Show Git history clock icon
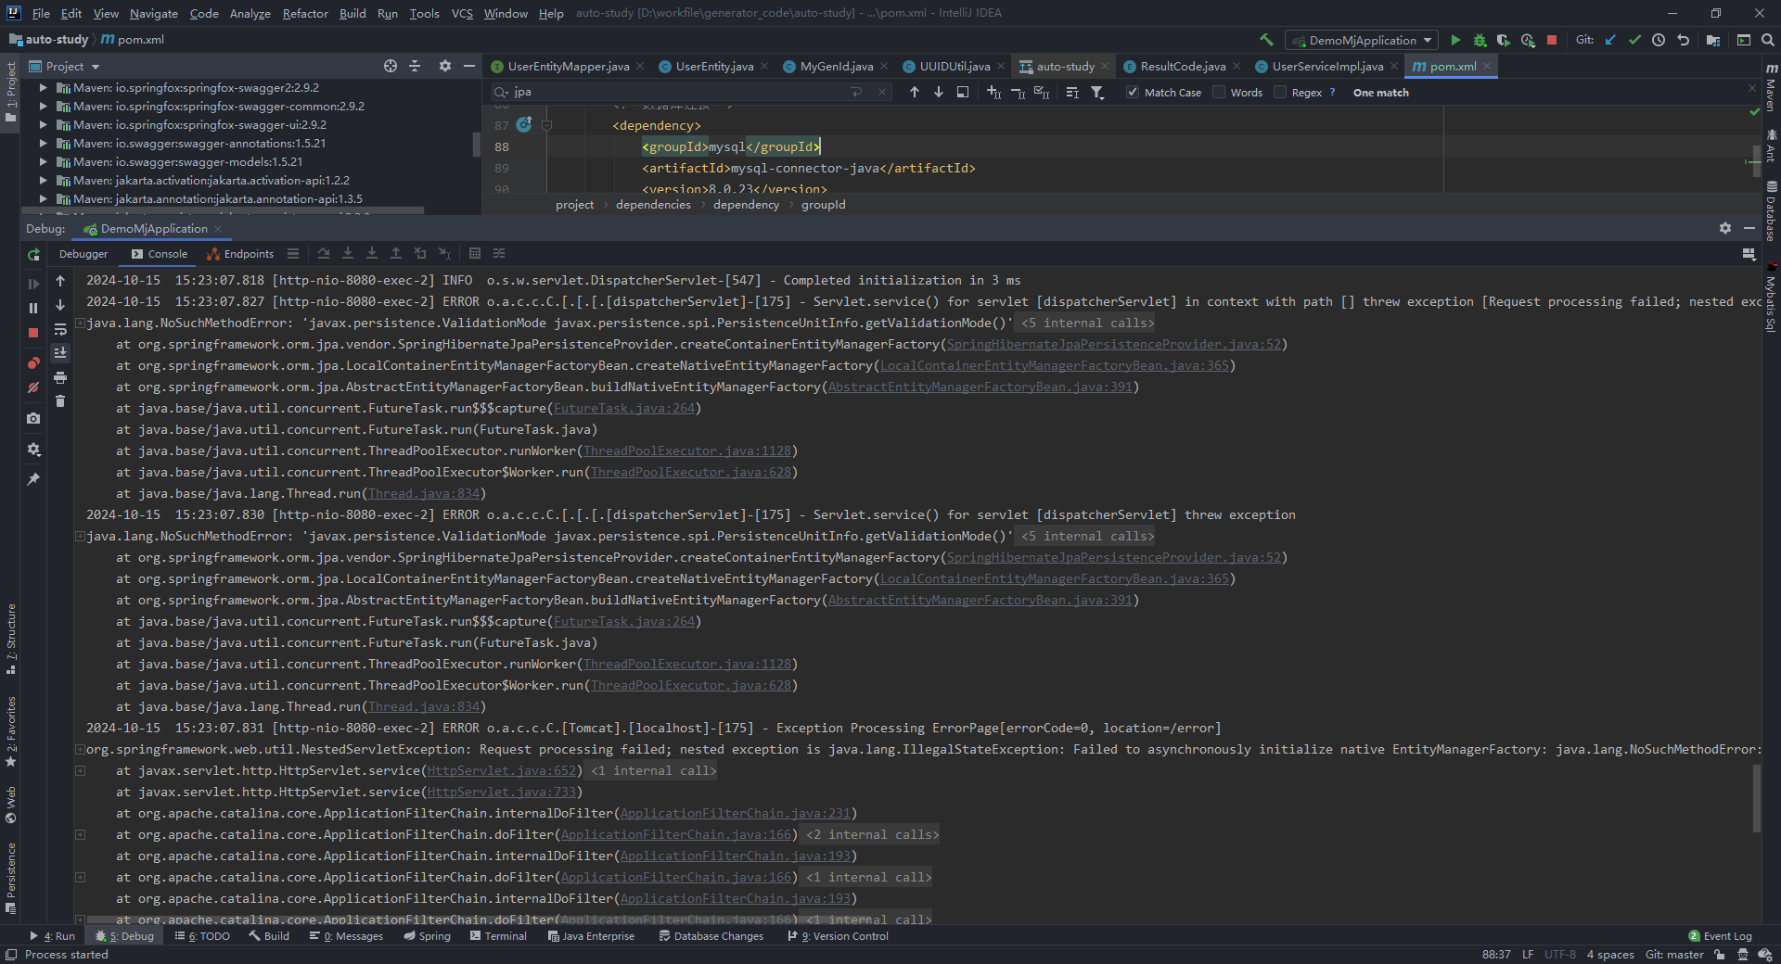 1659,40
